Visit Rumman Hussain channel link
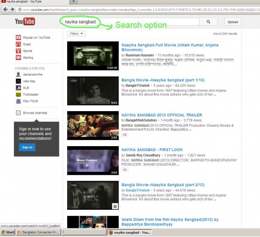 pos(140,55)
